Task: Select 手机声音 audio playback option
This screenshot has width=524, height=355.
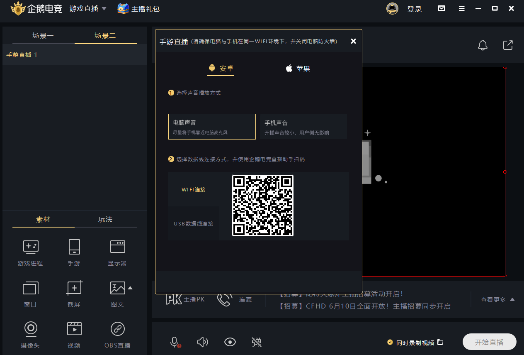Action: (x=303, y=127)
